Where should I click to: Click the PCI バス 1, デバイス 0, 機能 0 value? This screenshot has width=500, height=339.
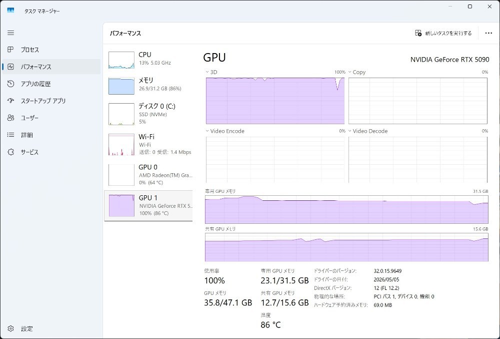click(x=403, y=296)
